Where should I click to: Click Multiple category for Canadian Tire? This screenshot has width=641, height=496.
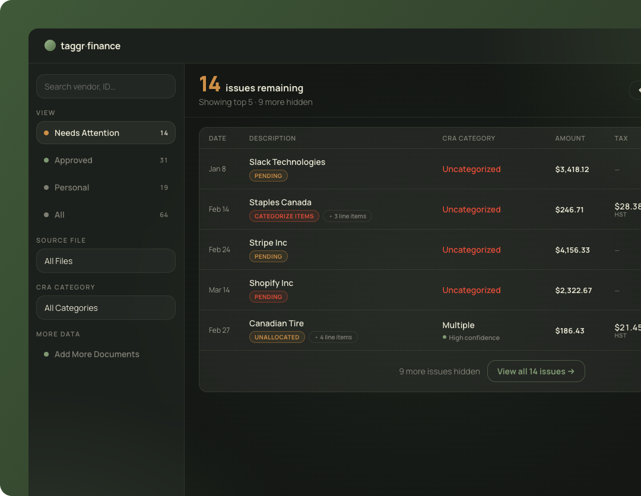click(458, 325)
